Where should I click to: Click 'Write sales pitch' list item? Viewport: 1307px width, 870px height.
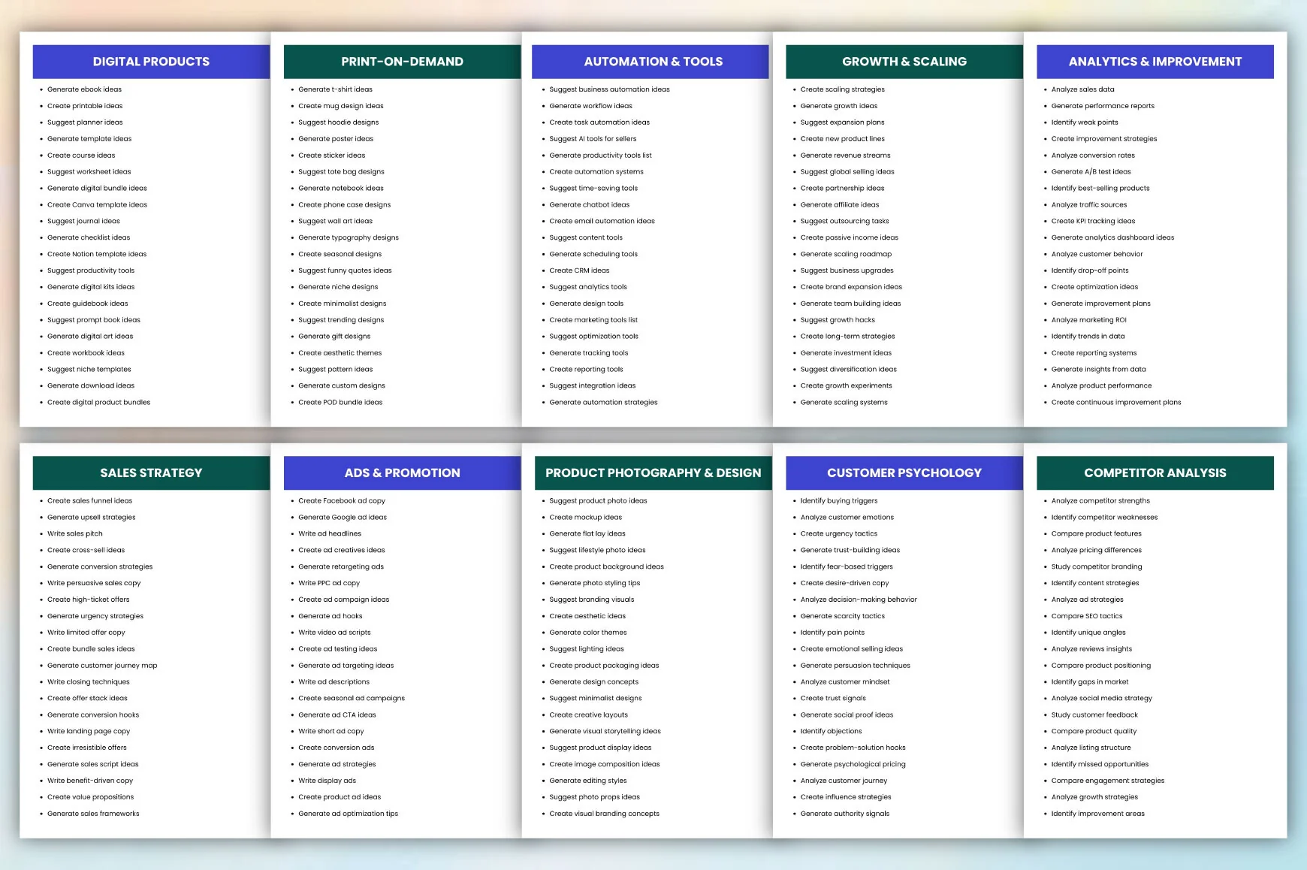(x=74, y=533)
